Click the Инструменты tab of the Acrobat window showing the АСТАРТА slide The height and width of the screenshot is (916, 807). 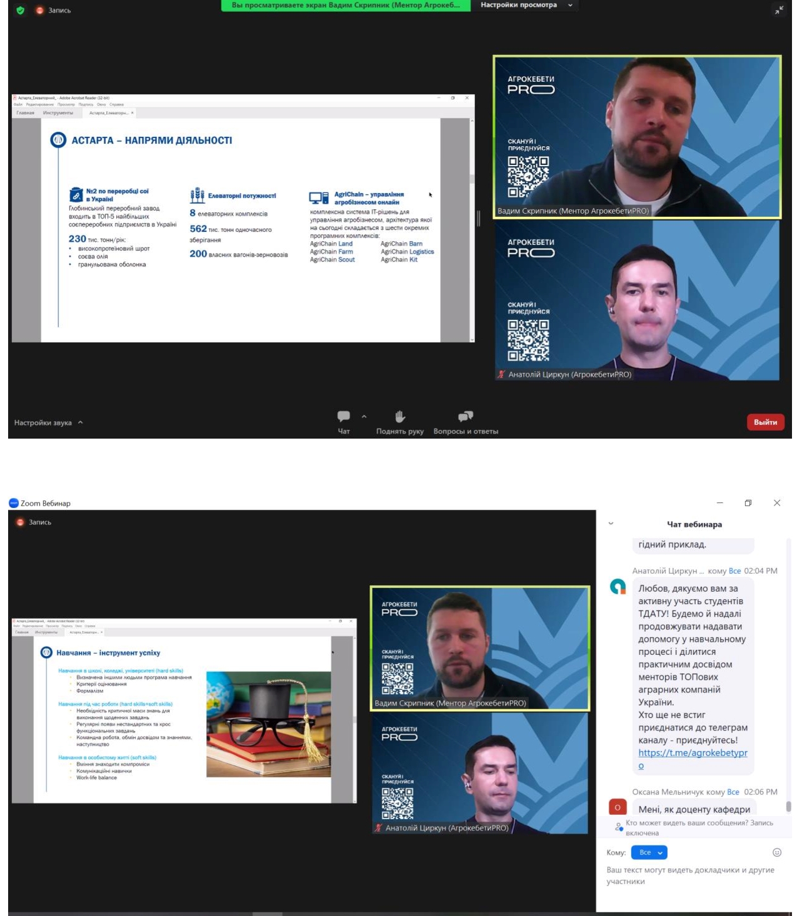58,113
